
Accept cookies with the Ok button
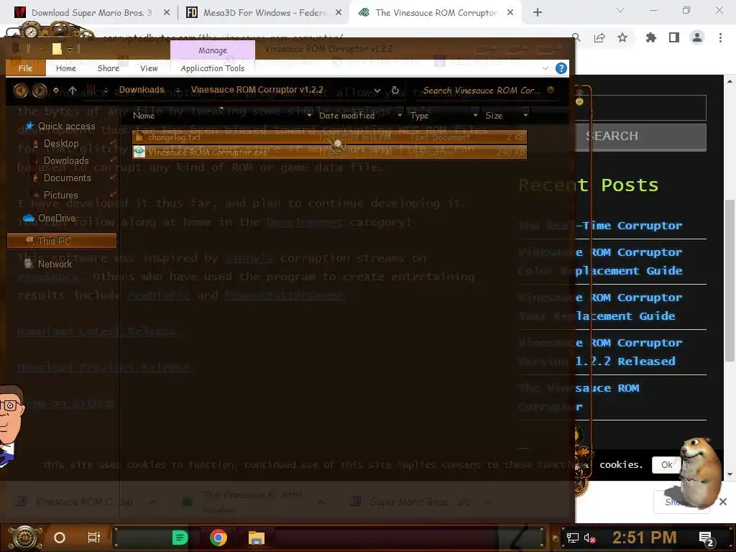coord(666,465)
